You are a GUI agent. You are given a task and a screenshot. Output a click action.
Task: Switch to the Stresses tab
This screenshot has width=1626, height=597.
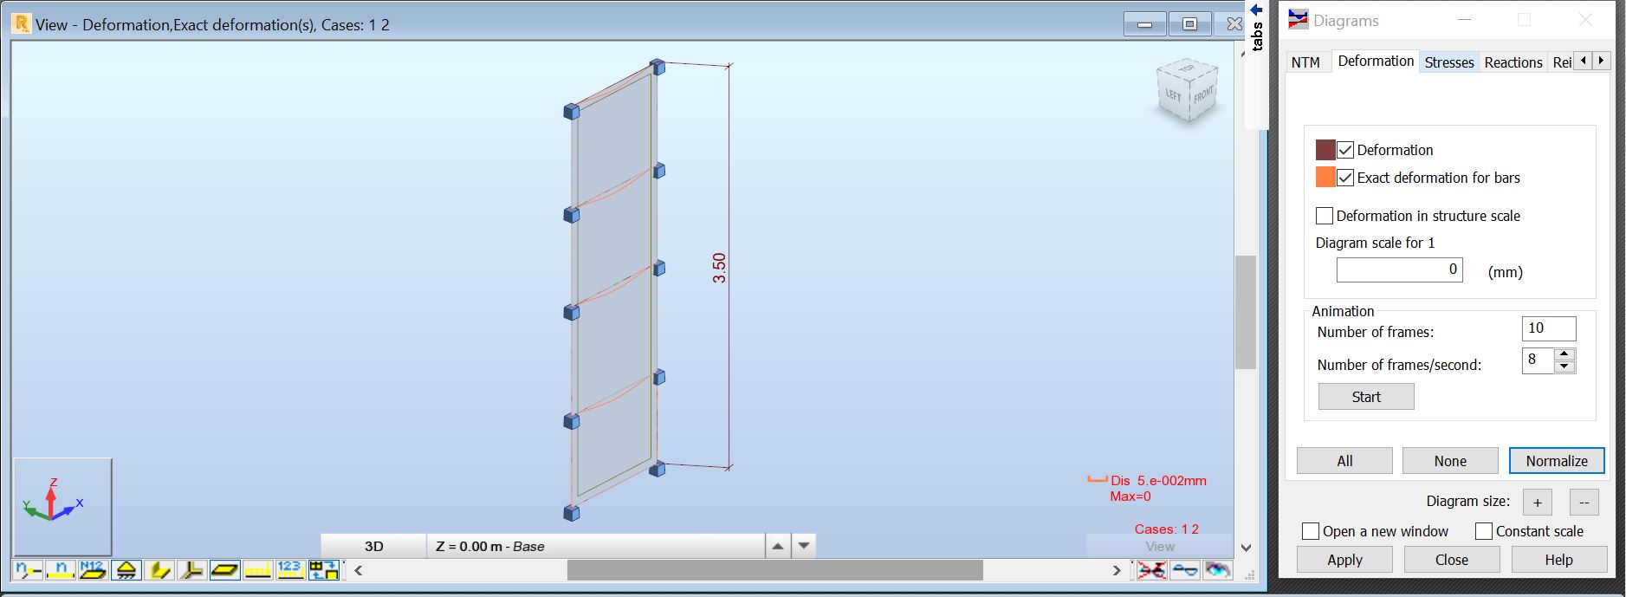tap(1449, 62)
